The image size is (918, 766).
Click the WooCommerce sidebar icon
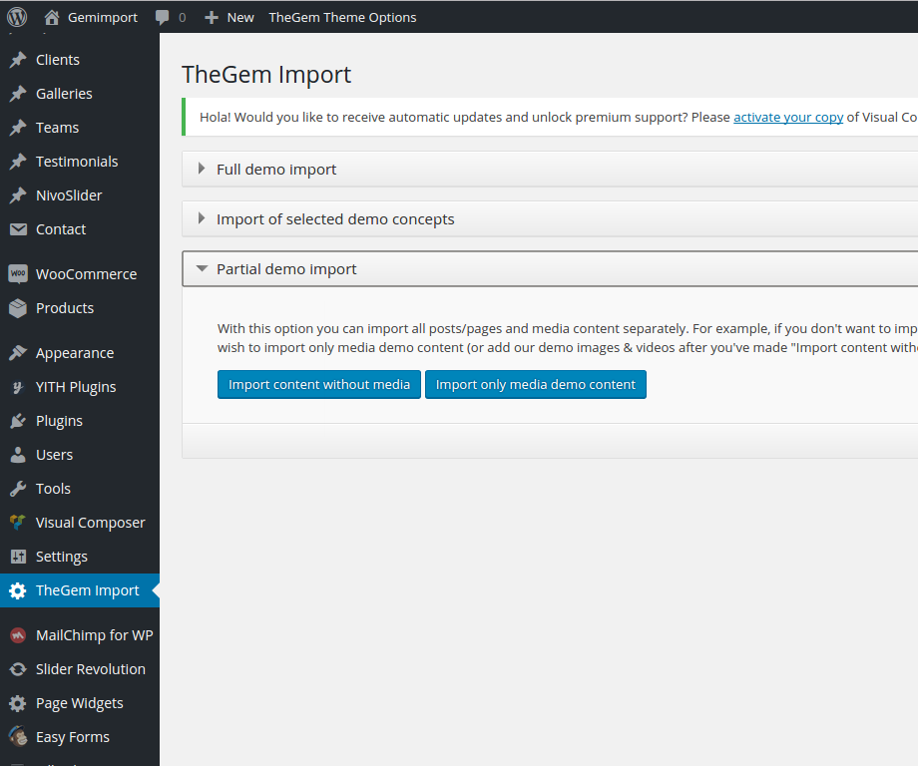[17, 274]
